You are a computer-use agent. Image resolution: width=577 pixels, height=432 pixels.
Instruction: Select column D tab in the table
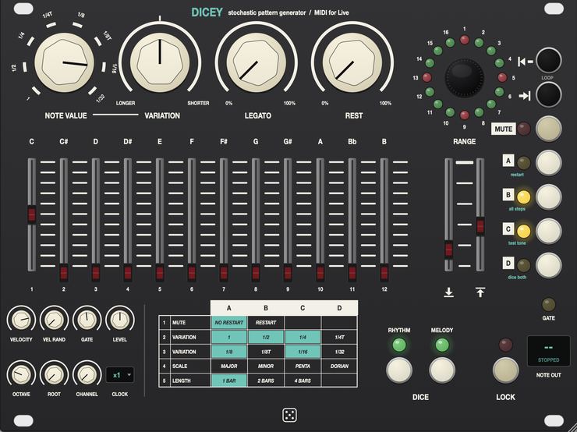339,308
